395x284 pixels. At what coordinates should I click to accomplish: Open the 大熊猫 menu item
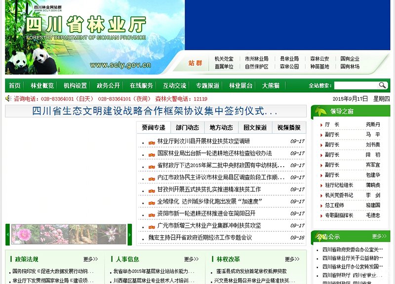[271, 85]
